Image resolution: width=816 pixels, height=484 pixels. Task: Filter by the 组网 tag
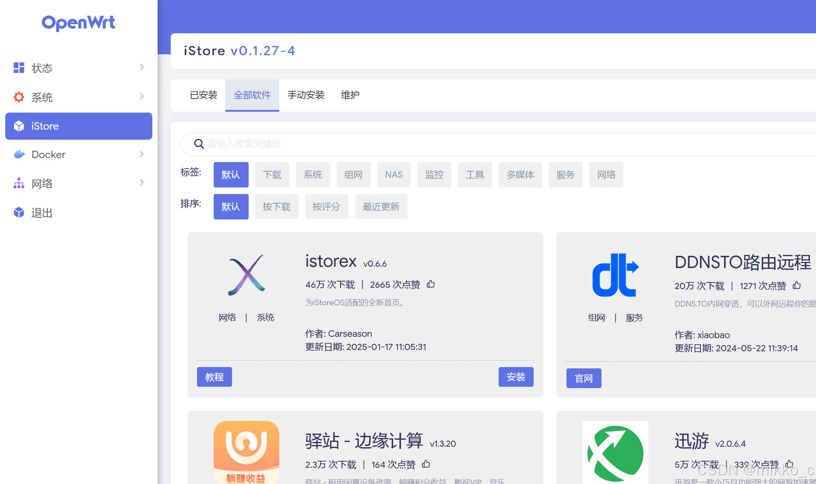354,175
